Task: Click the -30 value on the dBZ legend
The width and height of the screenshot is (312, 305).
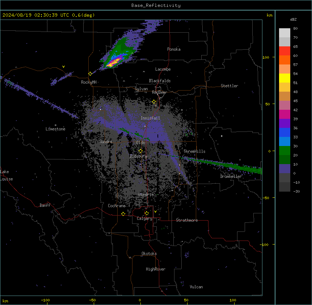Action: tap(296, 192)
